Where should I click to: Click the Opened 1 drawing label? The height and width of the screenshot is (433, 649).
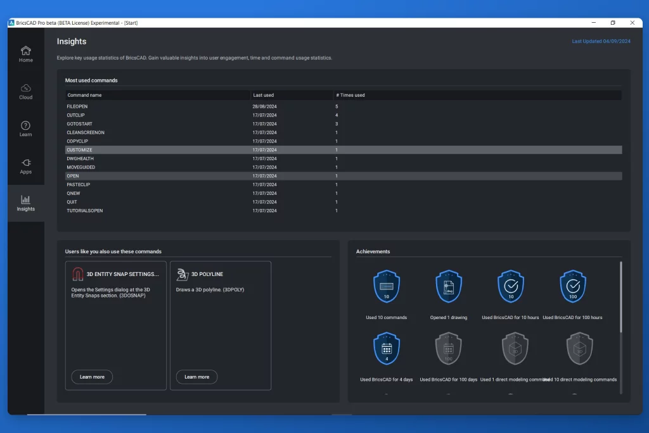[449, 318]
